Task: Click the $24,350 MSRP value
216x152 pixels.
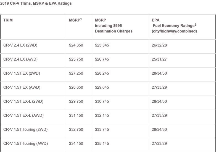Action: [x=76, y=45]
